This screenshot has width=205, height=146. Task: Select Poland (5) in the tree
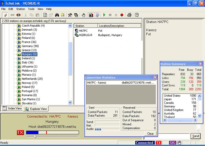tap(28, 87)
